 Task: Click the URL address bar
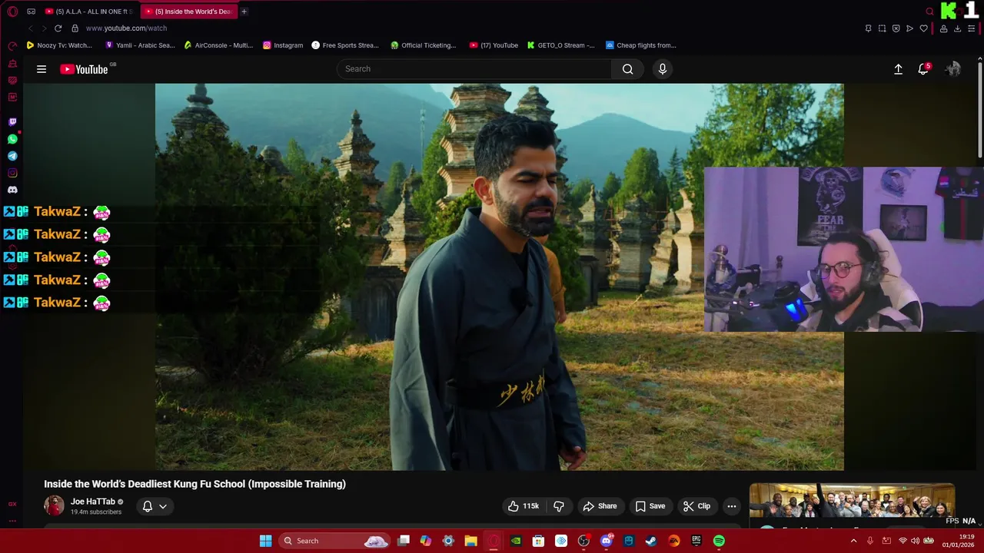[126, 28]
